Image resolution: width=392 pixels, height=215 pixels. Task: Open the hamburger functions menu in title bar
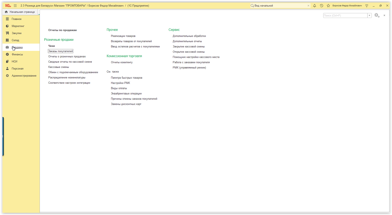coord(15,6)
